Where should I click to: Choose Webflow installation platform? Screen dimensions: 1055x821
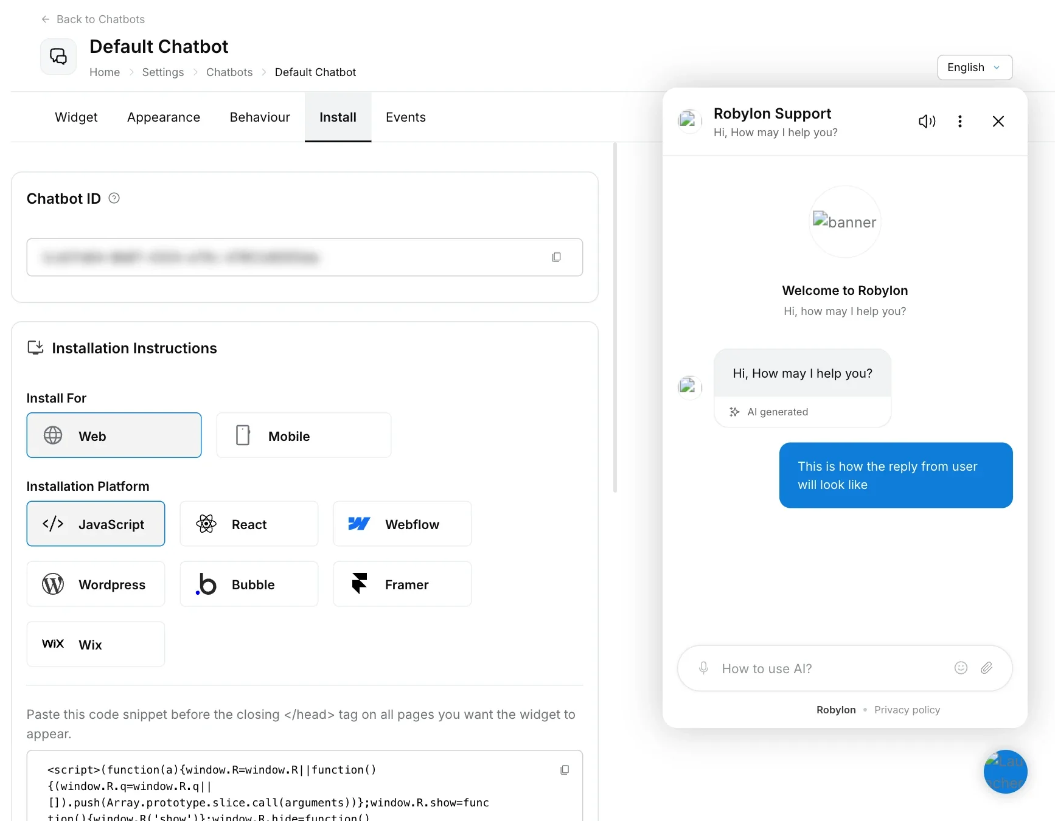(x=402, y=524)
